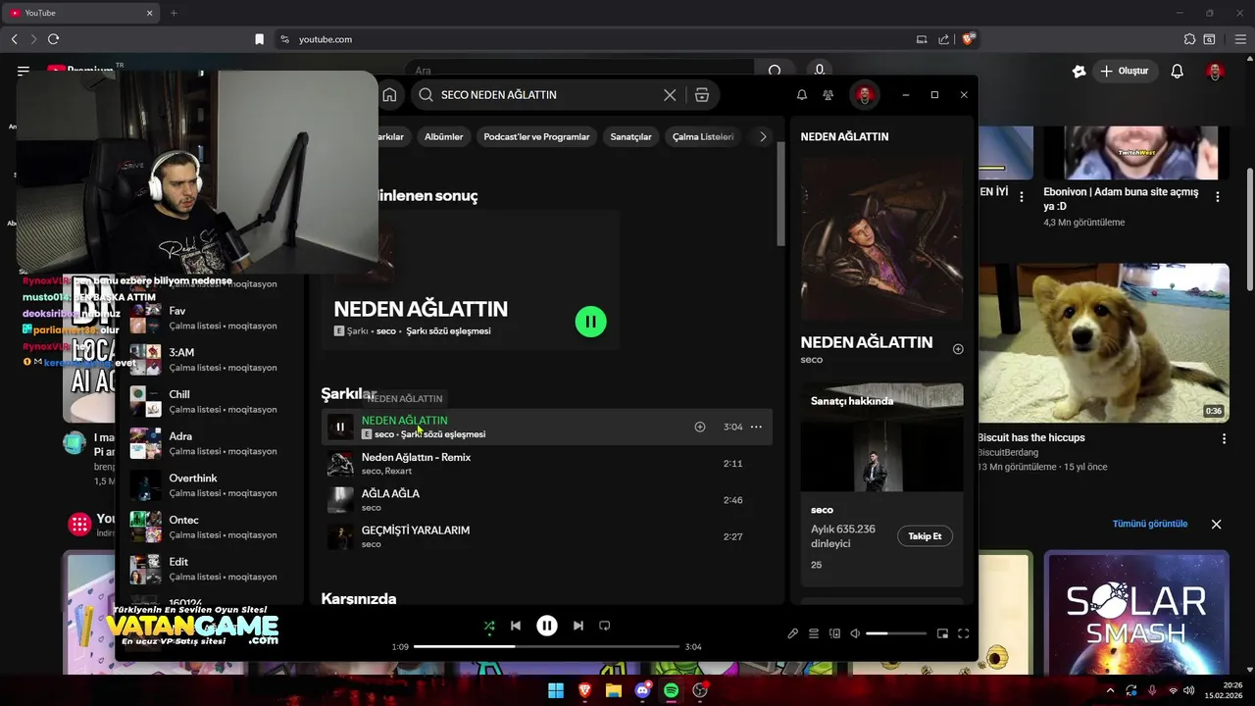
Task: Open connect to a device icon
Action: [x=835, y=633]
